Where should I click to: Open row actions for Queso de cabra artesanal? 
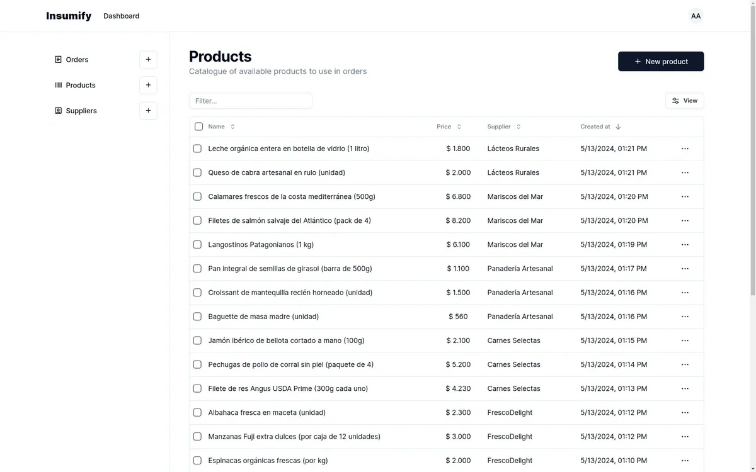click(685, 172)
